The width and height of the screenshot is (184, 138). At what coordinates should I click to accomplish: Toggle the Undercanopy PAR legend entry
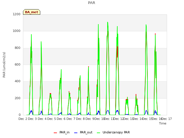coord(113,132)
